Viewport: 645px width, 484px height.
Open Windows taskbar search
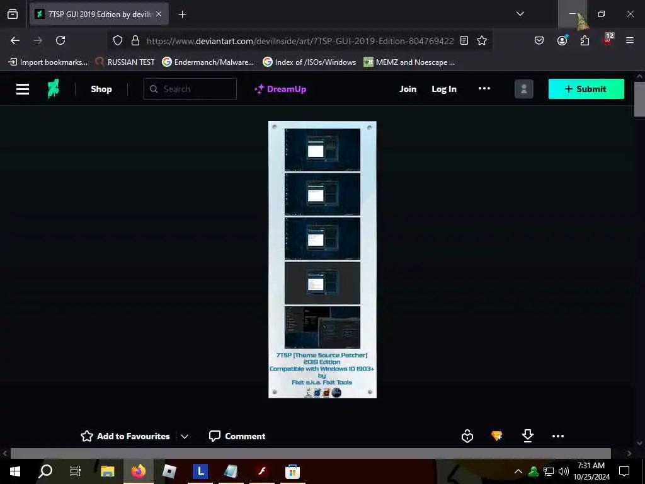tap(45, 471)
